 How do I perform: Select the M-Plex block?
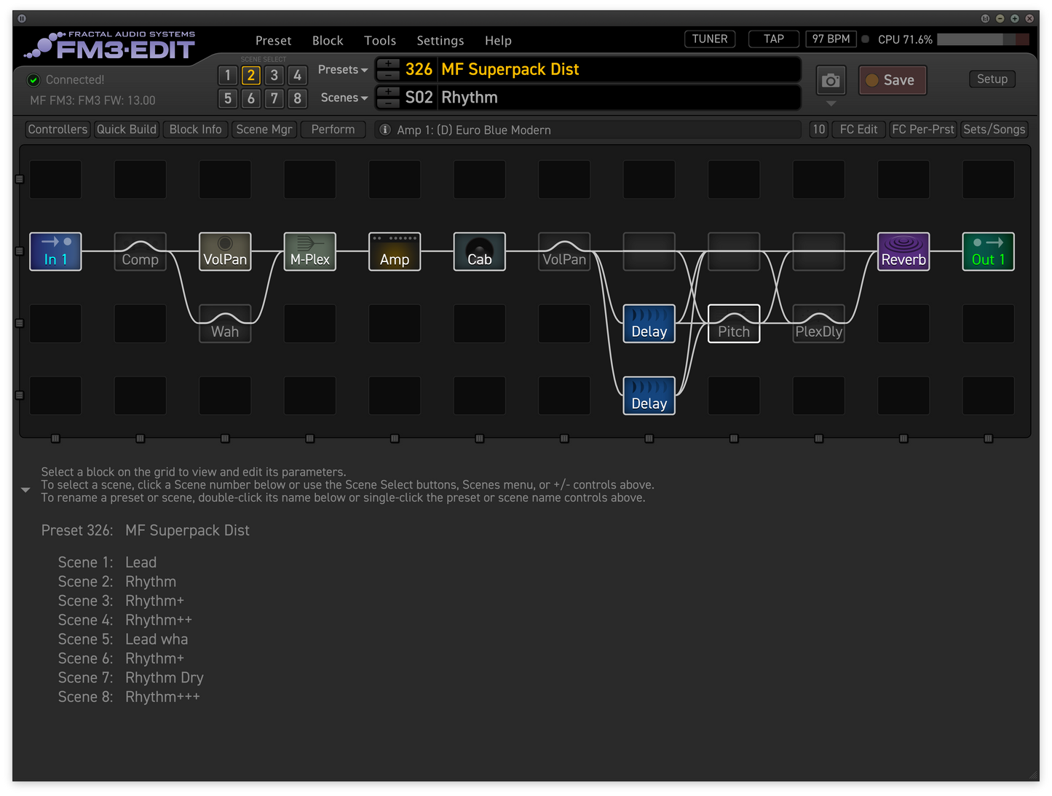pos(310,251)
